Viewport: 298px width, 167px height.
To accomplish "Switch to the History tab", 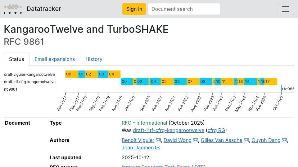I will 94,59.
